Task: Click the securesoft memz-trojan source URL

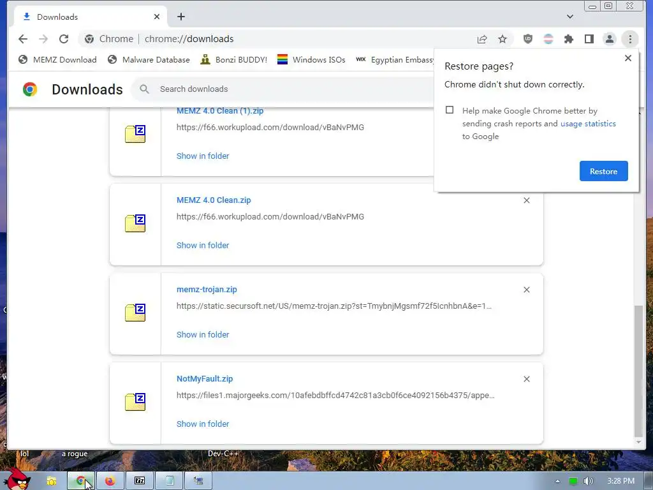Action: (x=334, y=306)
